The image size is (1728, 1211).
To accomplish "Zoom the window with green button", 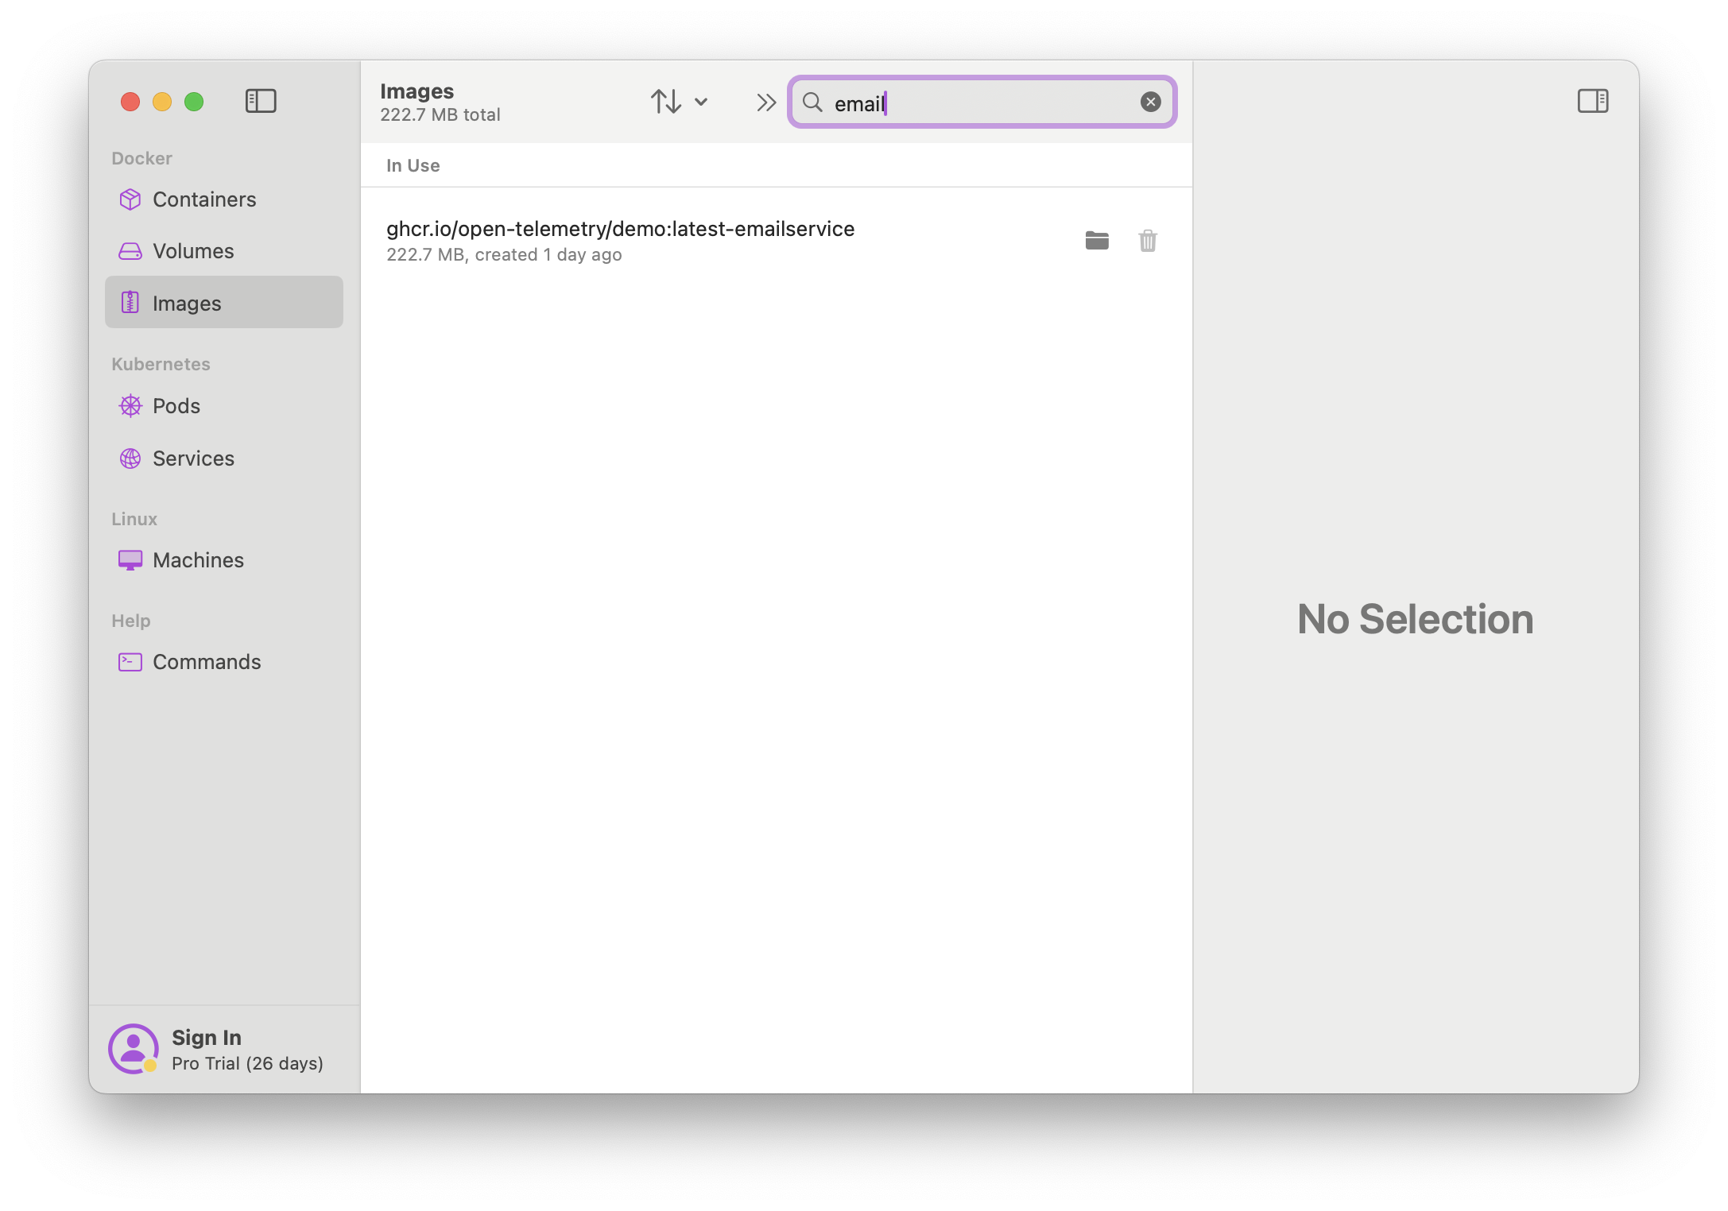I will click(194, 102).
